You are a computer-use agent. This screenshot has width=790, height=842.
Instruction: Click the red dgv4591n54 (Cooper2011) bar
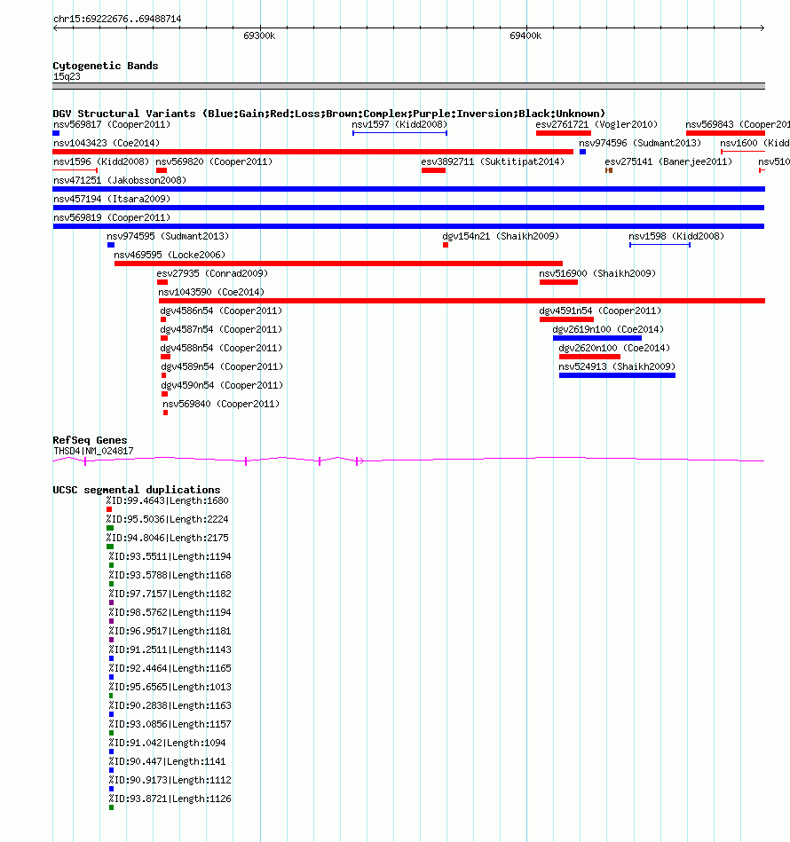(566, 319)
